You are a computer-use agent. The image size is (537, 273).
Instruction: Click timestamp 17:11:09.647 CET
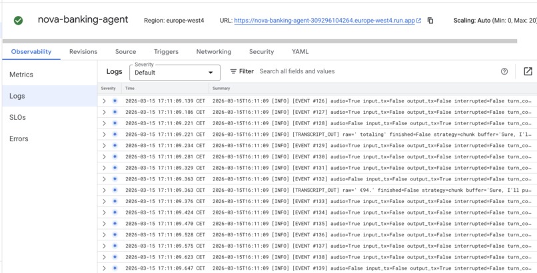165,268
